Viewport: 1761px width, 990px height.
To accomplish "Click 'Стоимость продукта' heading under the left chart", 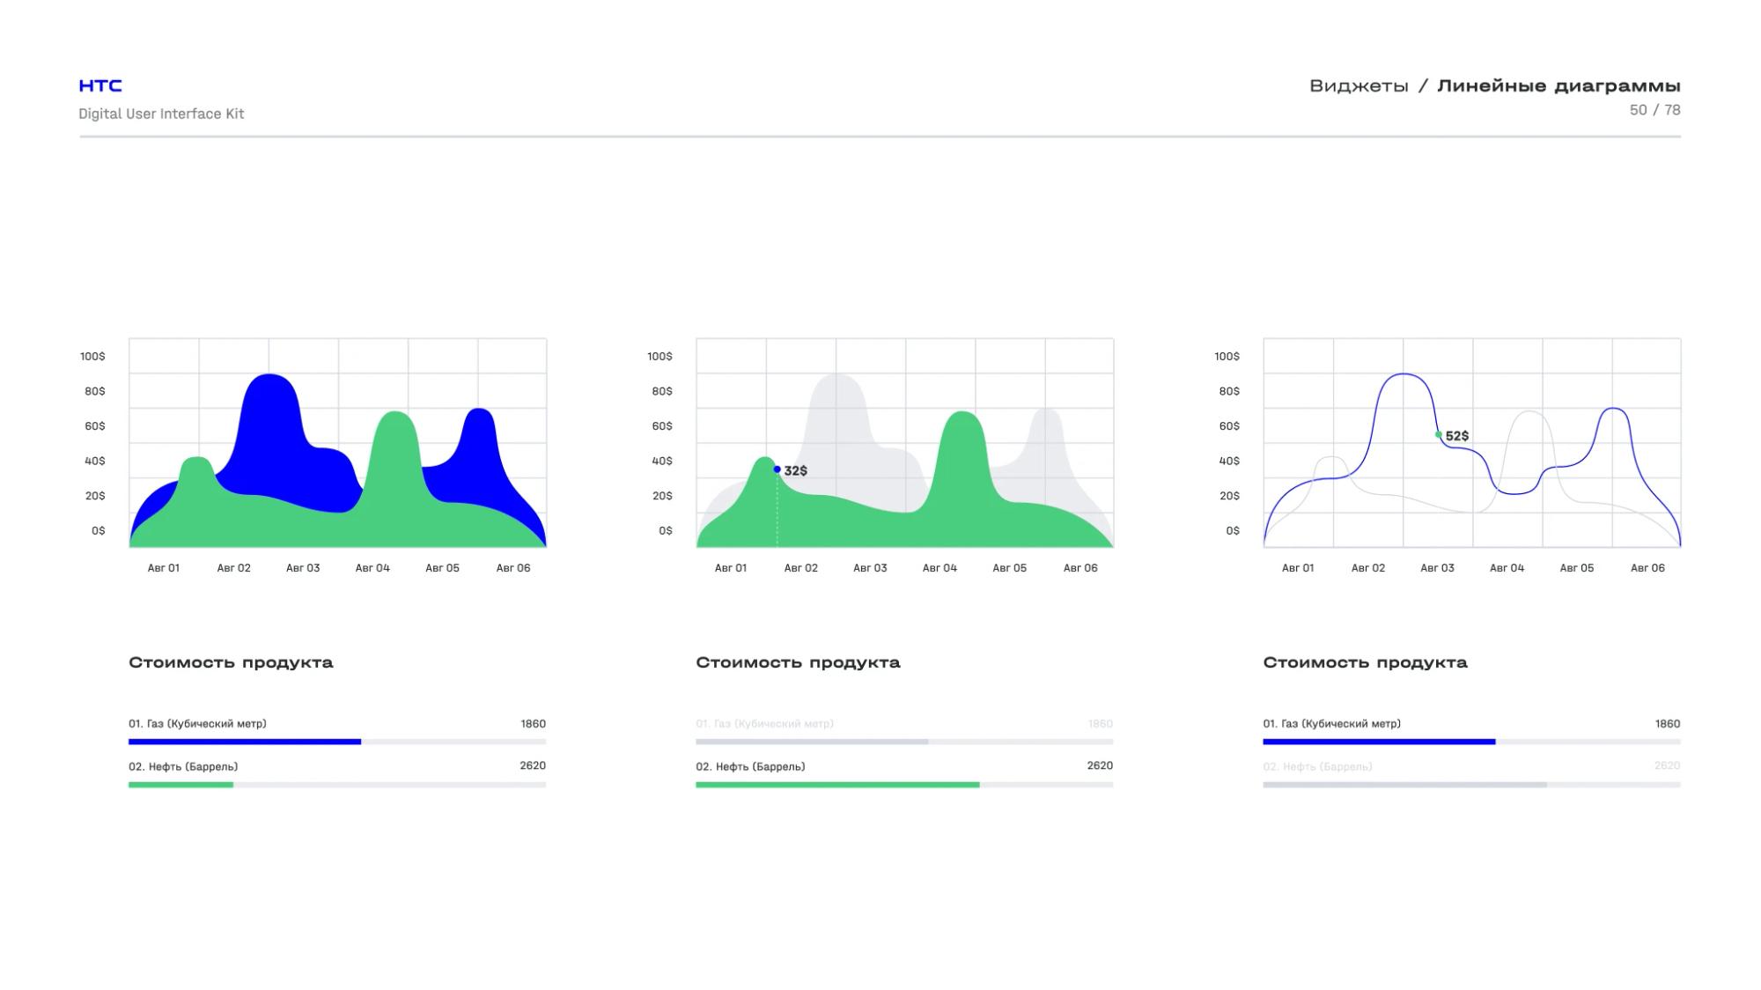I will click(x=231, y=662).
